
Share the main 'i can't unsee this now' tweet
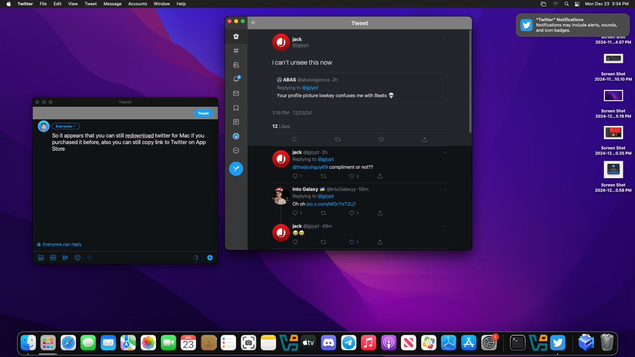coord(424,140)
